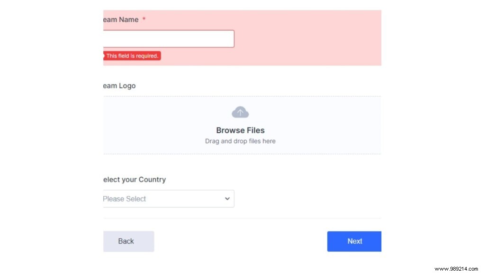Focus the Team Name text input
Screen dimensions: 485x273
click(x=168, y=39)
